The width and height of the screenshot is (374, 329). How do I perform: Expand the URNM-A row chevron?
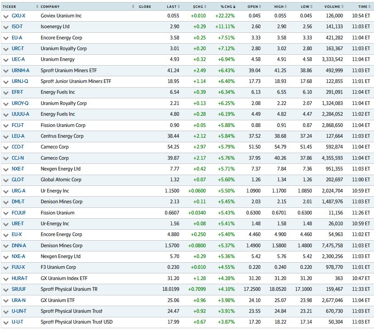tap(6, 71)
